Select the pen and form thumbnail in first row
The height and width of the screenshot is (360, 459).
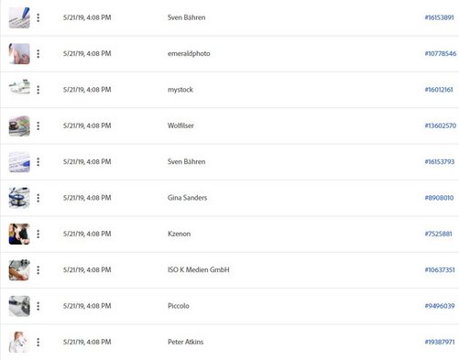click(19, 17)
